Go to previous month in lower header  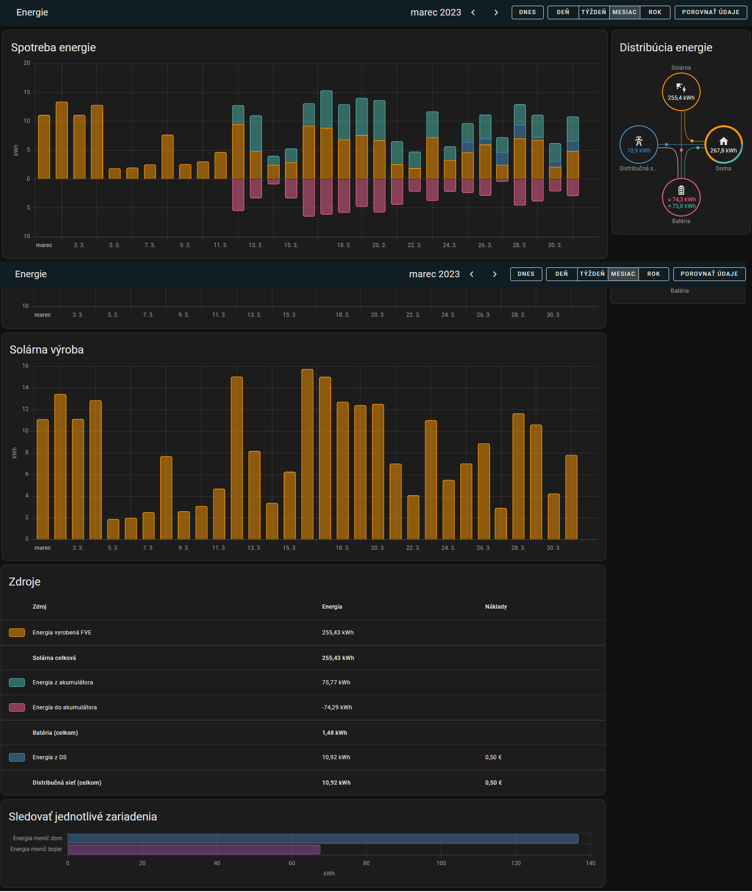point(472,274)
